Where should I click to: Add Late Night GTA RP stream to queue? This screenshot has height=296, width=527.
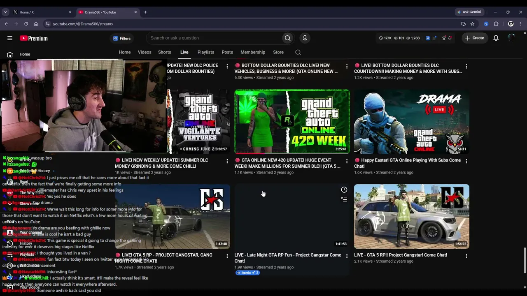tap(344, 199)
